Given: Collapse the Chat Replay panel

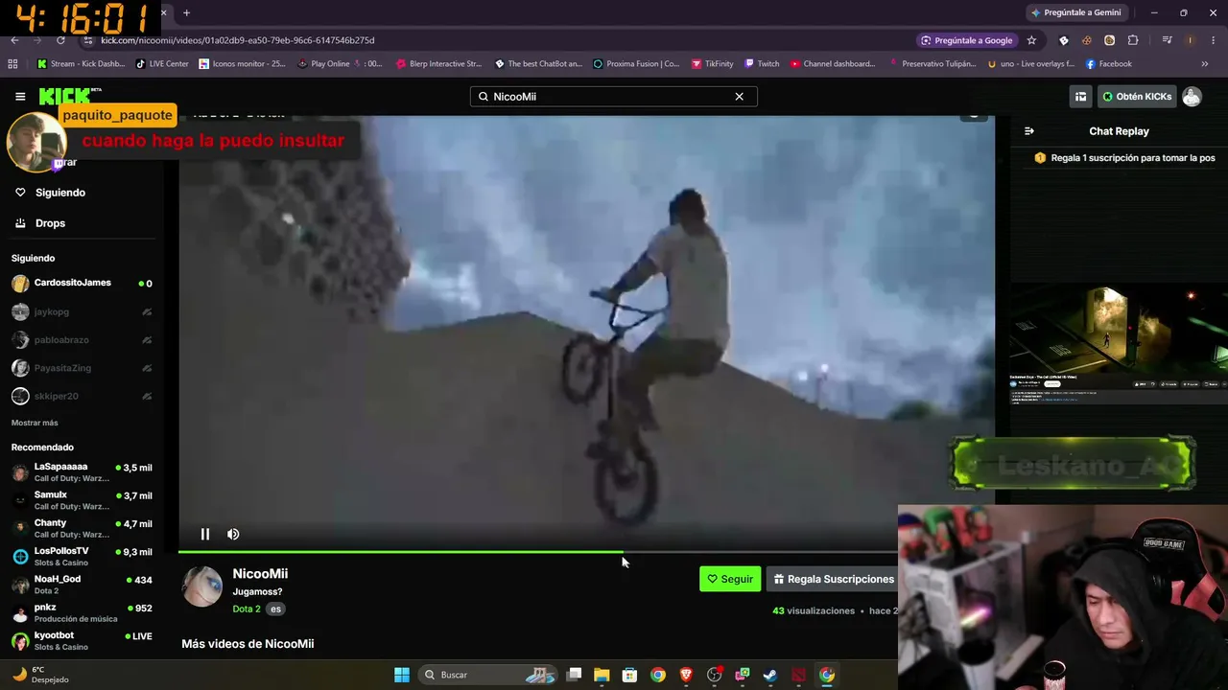Looking at the screenshot, I should tap(1029, 131).
